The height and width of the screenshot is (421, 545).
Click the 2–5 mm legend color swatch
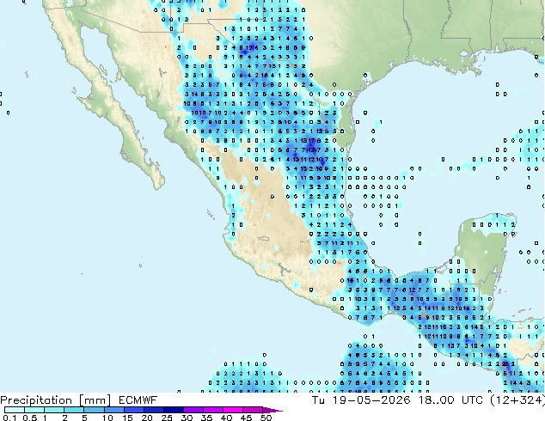click(74, 410)
